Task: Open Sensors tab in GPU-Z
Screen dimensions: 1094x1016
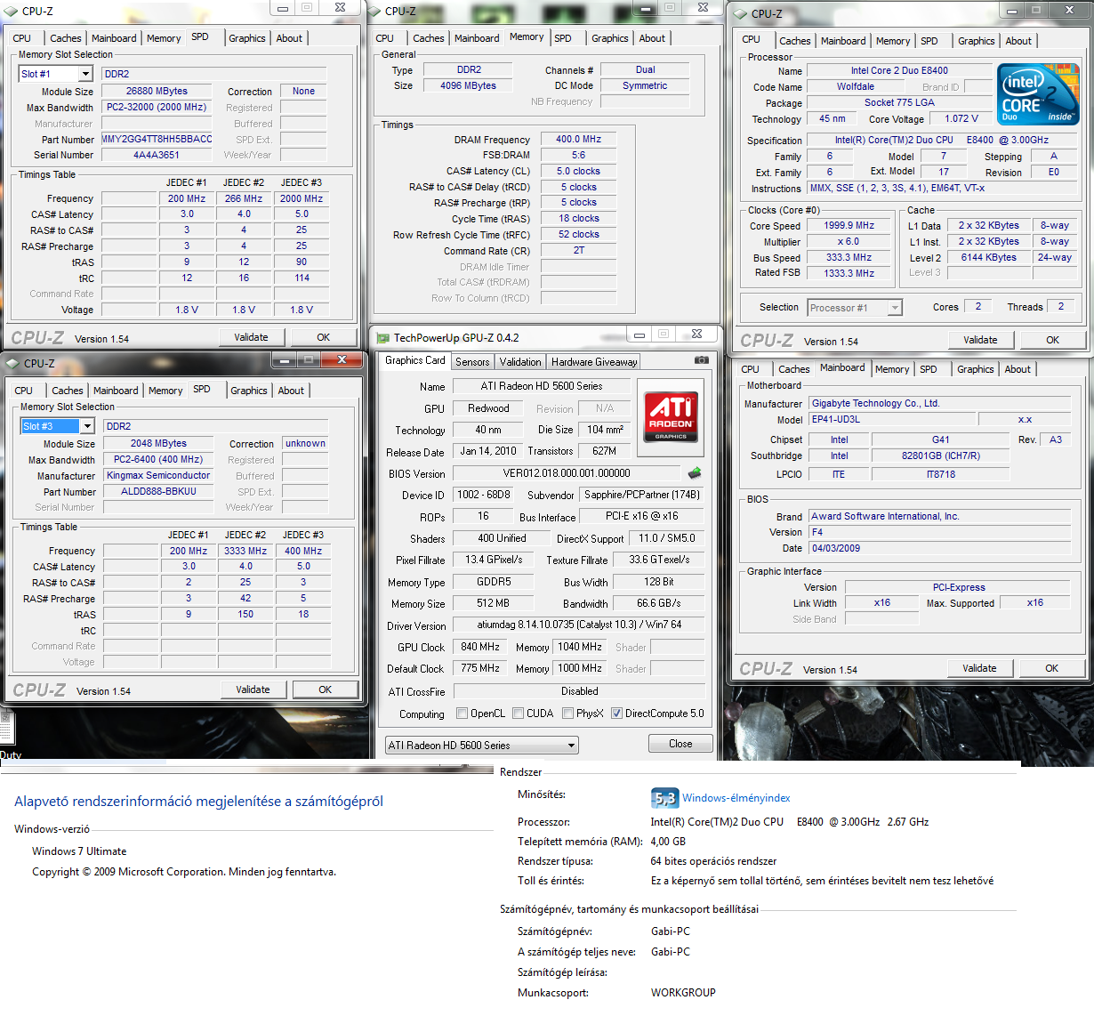Action: (x=472, y=362)
